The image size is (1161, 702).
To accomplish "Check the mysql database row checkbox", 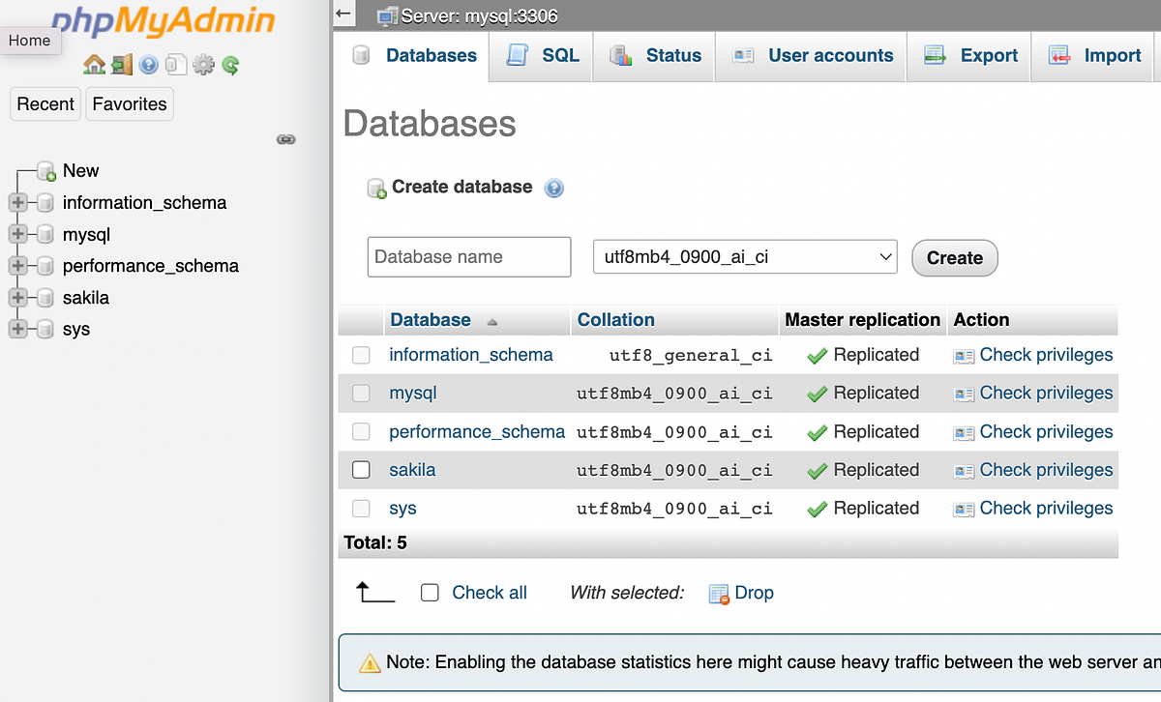I will pos(361,394).
